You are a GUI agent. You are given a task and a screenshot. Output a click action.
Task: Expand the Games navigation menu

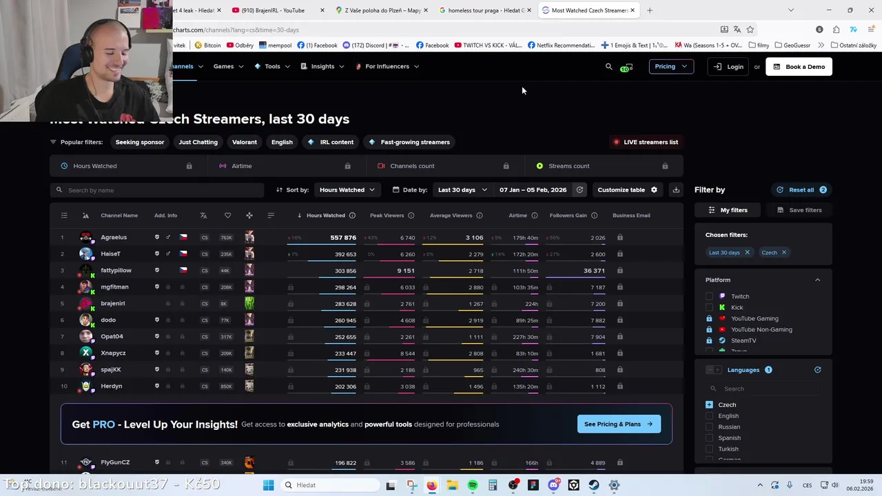point(228,67)
